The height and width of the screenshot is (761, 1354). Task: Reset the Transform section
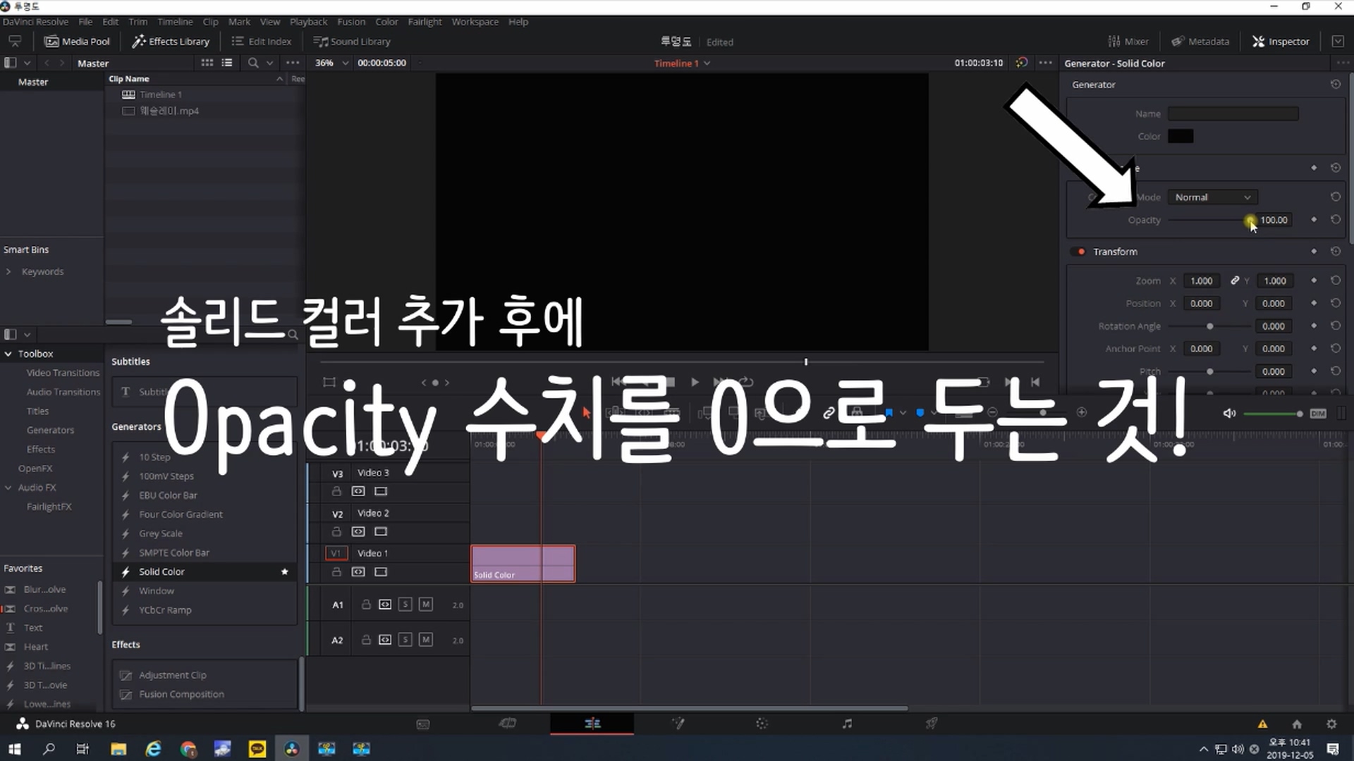[1335, 252]
